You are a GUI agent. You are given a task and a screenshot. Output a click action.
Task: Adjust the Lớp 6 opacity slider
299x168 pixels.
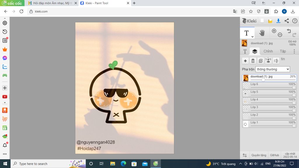294,87
